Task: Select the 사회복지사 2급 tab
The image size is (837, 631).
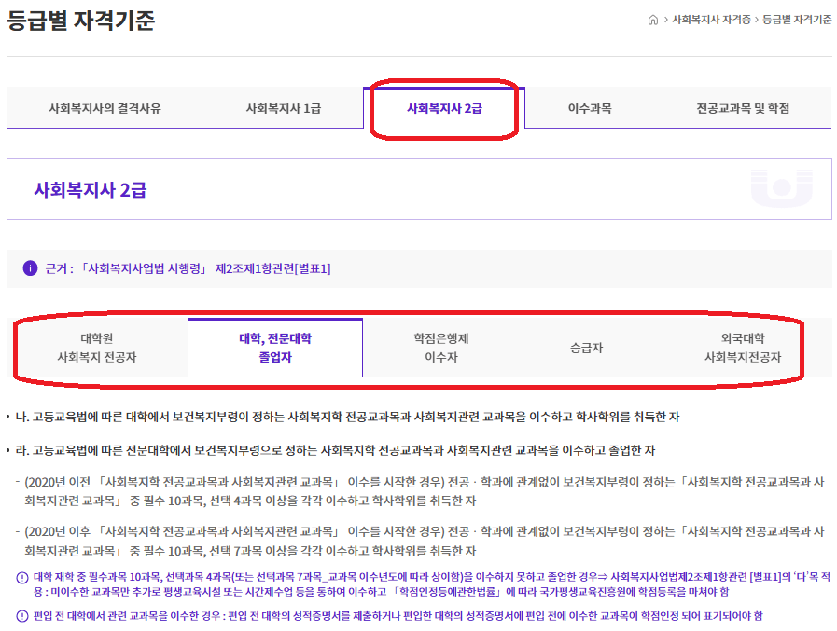Action: 444,108
